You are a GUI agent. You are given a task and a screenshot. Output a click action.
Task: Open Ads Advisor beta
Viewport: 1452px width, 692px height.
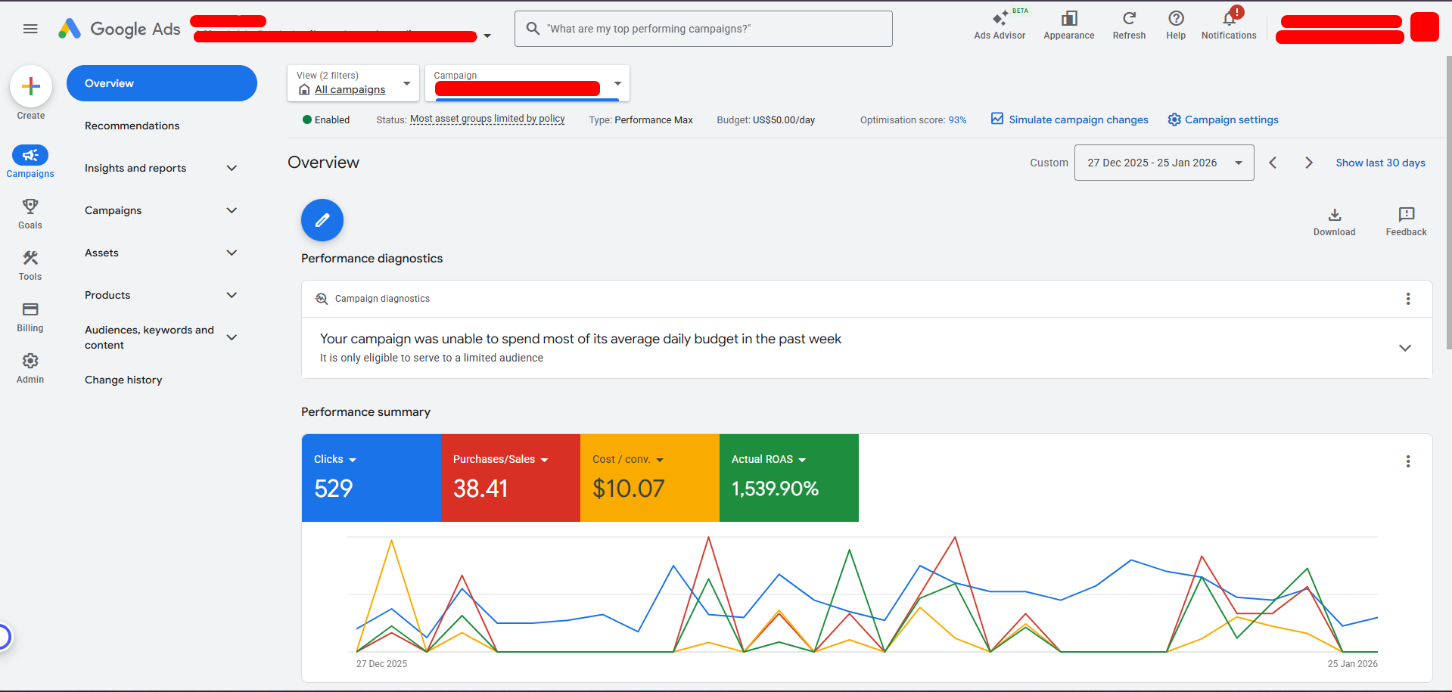1000,25
